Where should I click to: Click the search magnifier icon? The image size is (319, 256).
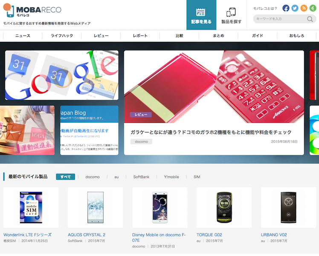click(x=310, y=19)
